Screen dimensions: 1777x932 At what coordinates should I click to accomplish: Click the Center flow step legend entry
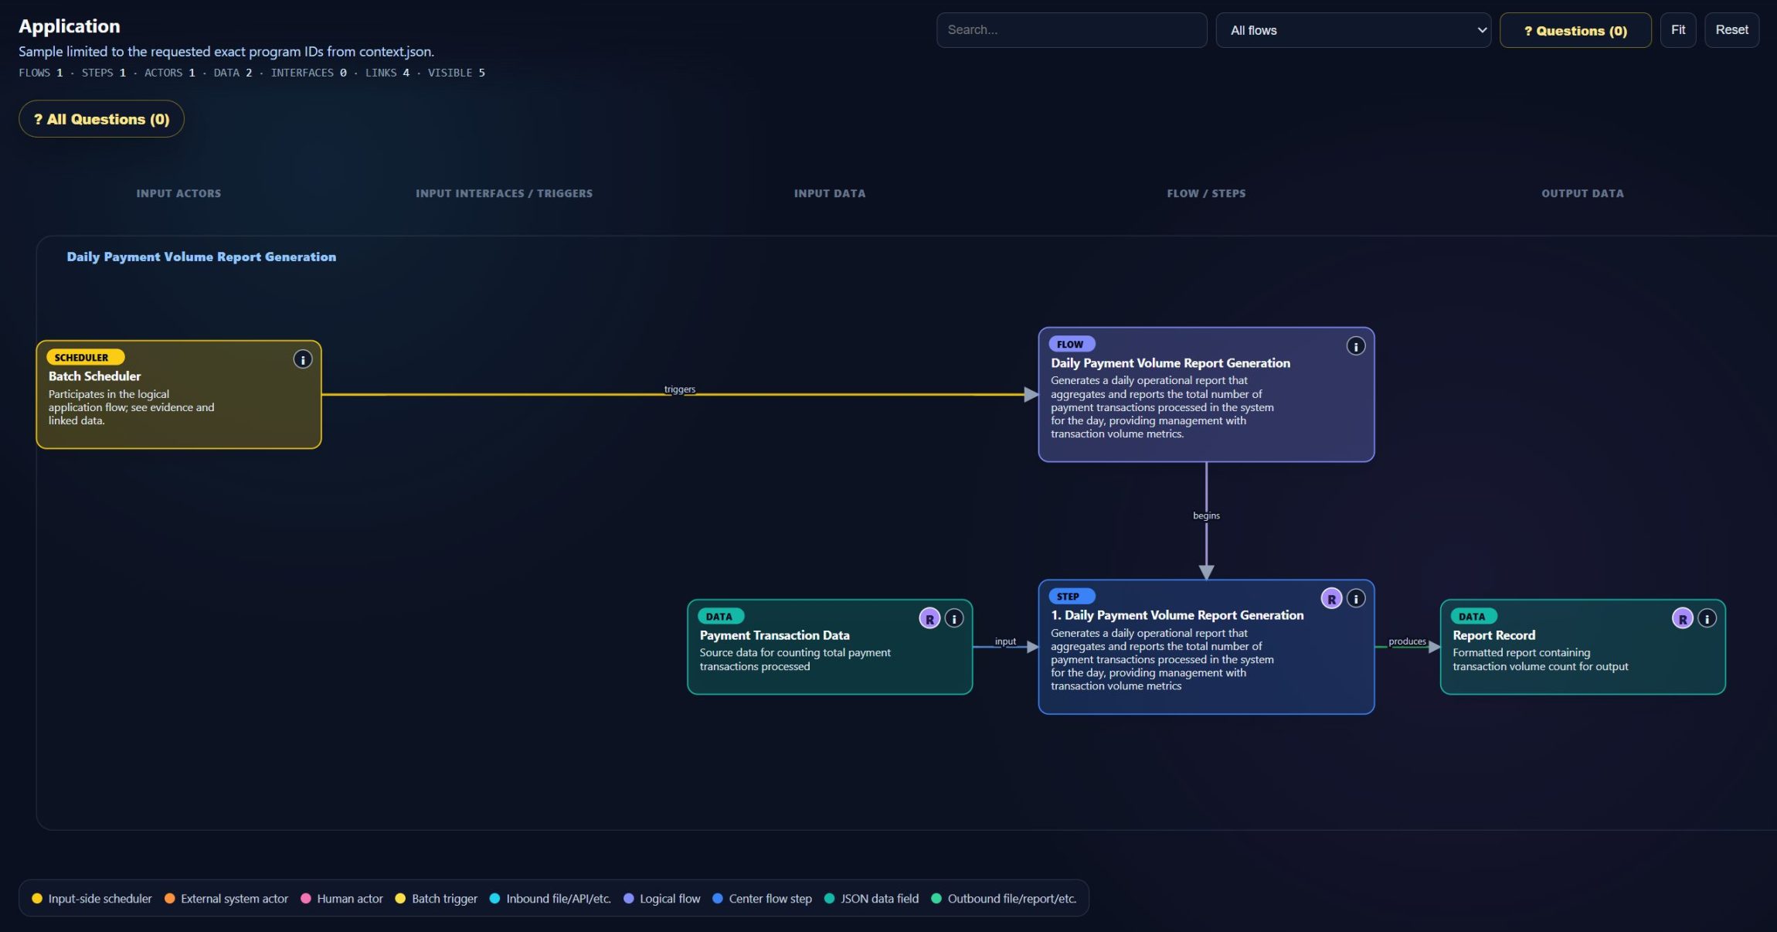pyautogui.click(x=762, y=899)
